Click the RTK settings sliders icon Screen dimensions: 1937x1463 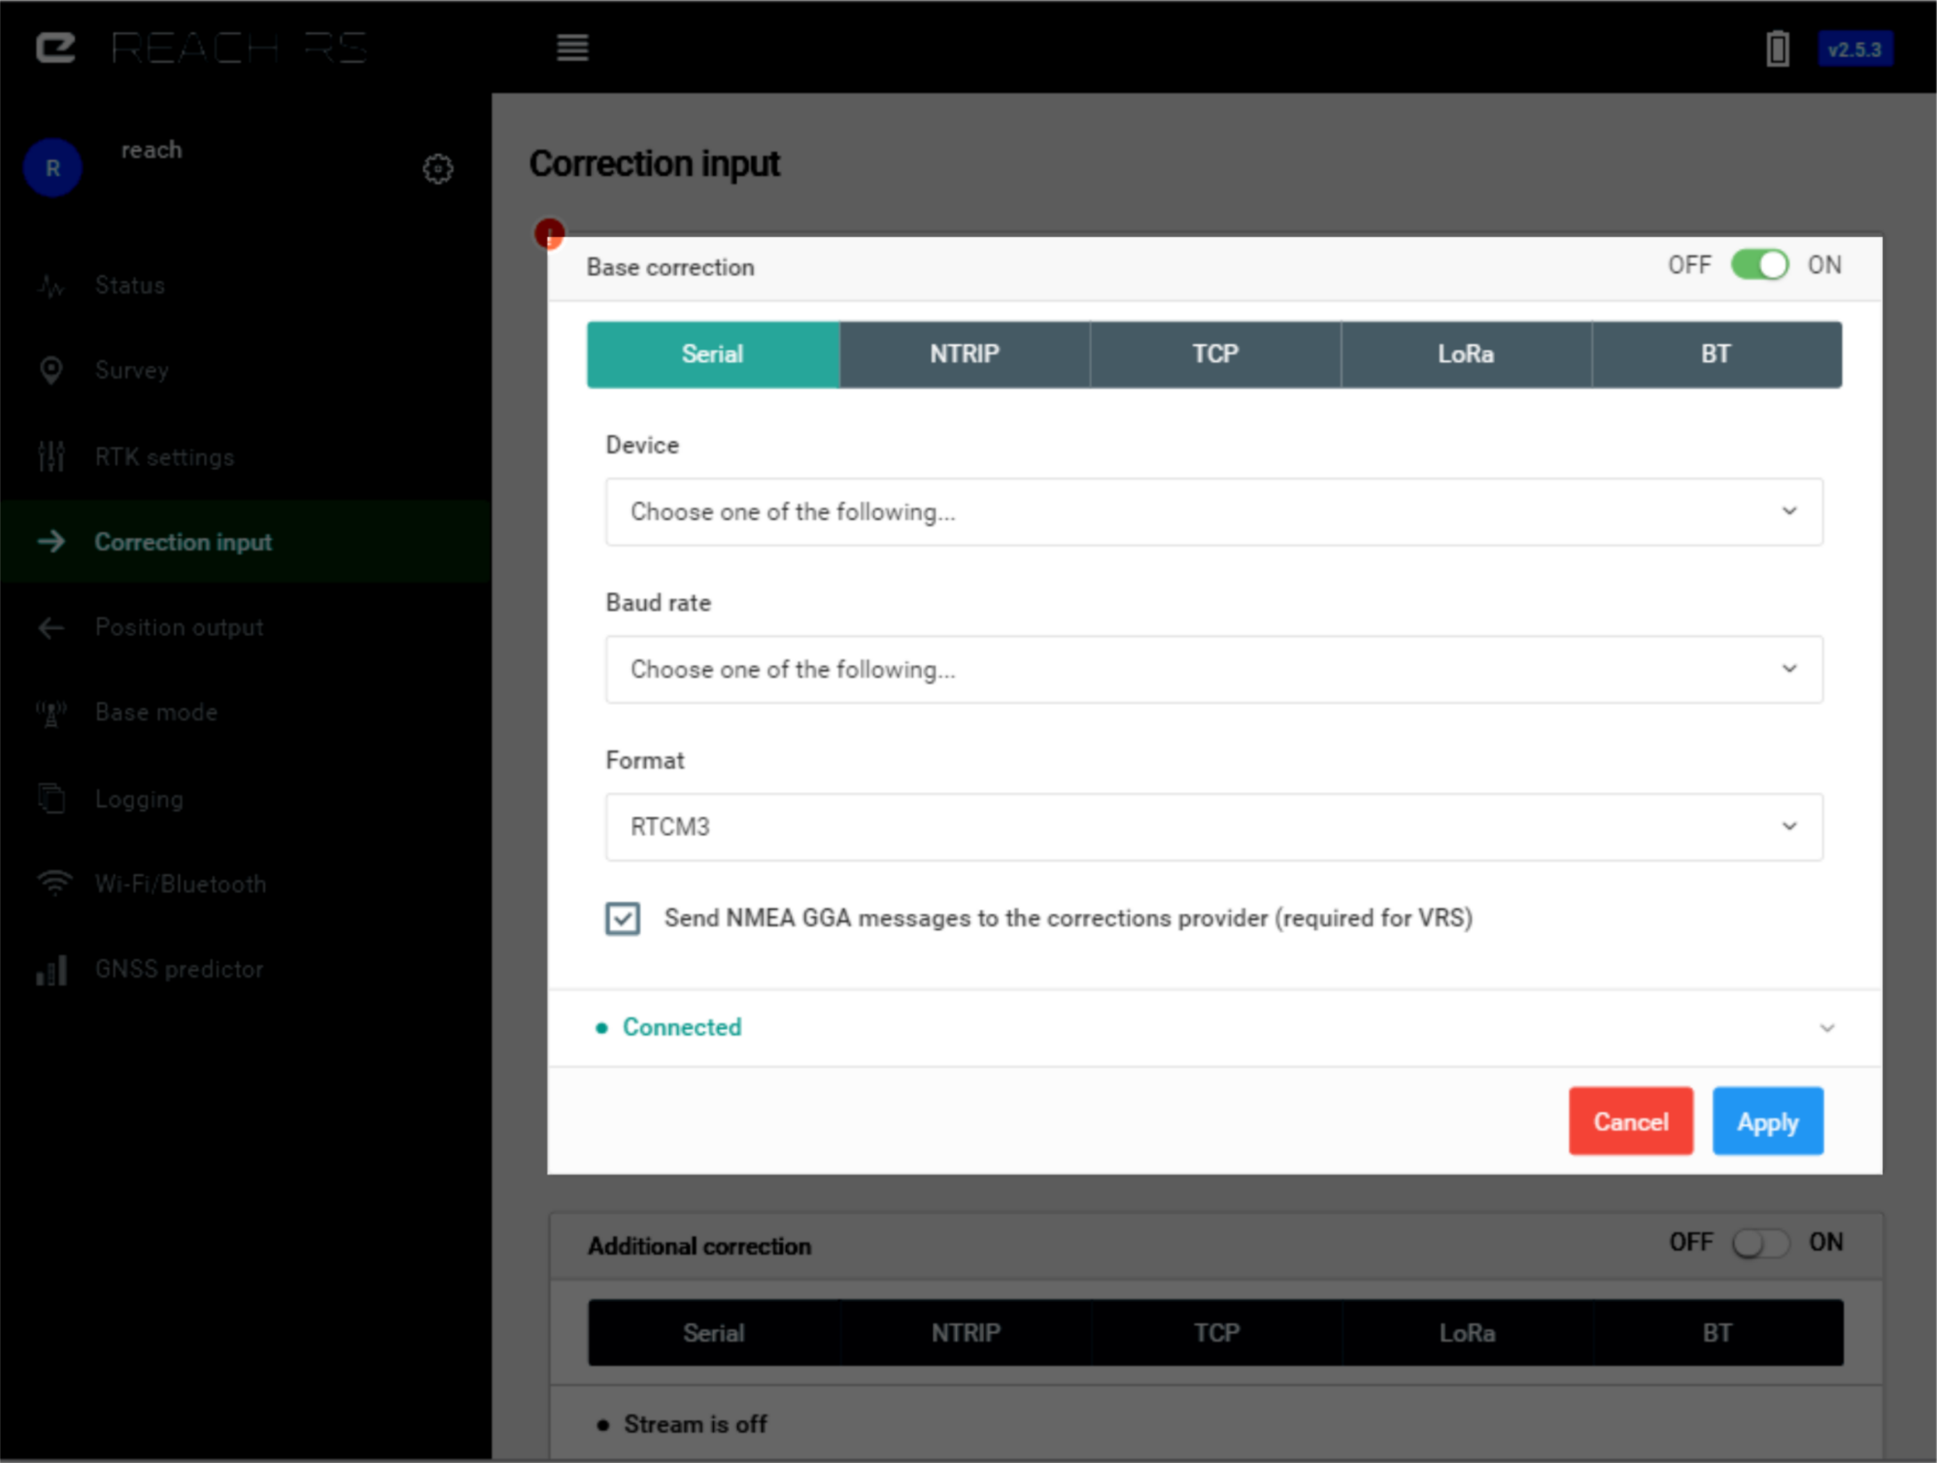(x=51, y=456)
